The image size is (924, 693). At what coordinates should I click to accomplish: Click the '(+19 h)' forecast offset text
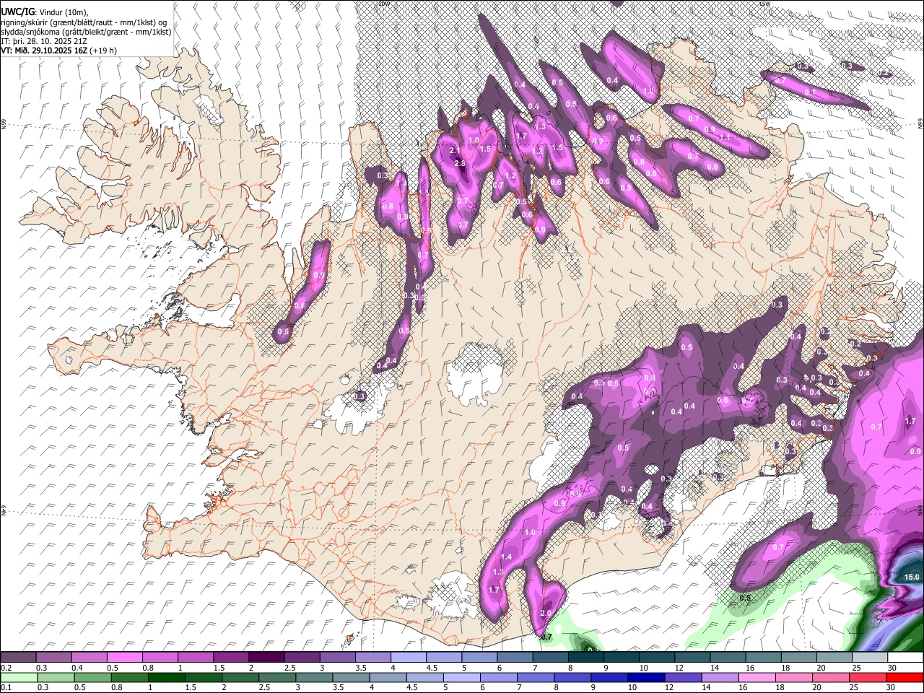pos(105,51)
